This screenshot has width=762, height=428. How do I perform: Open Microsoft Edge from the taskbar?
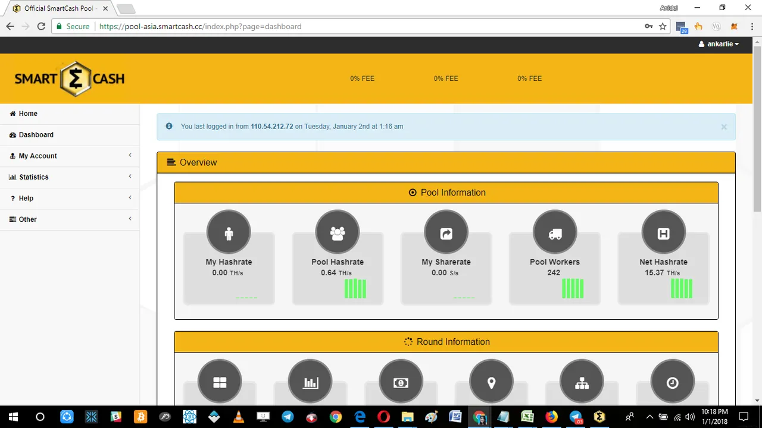click(x=360, y=417)
